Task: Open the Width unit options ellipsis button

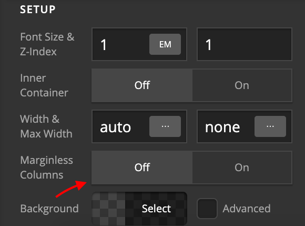Action: (x=165, y=126)
